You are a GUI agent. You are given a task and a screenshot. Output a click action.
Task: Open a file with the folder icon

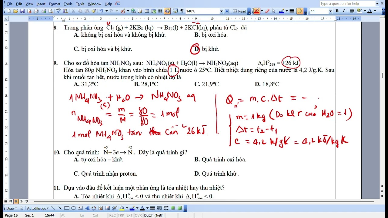(x=15, y=11)
